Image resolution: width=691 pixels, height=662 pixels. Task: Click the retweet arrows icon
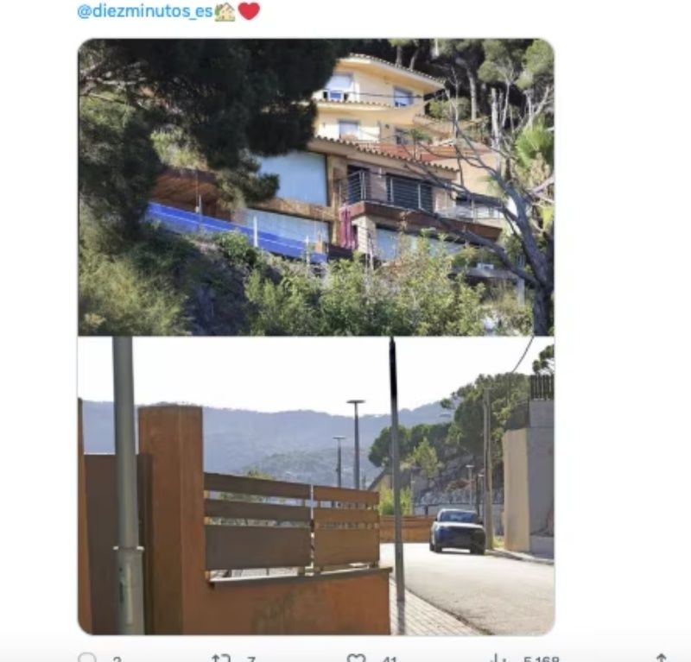[221, 658]
